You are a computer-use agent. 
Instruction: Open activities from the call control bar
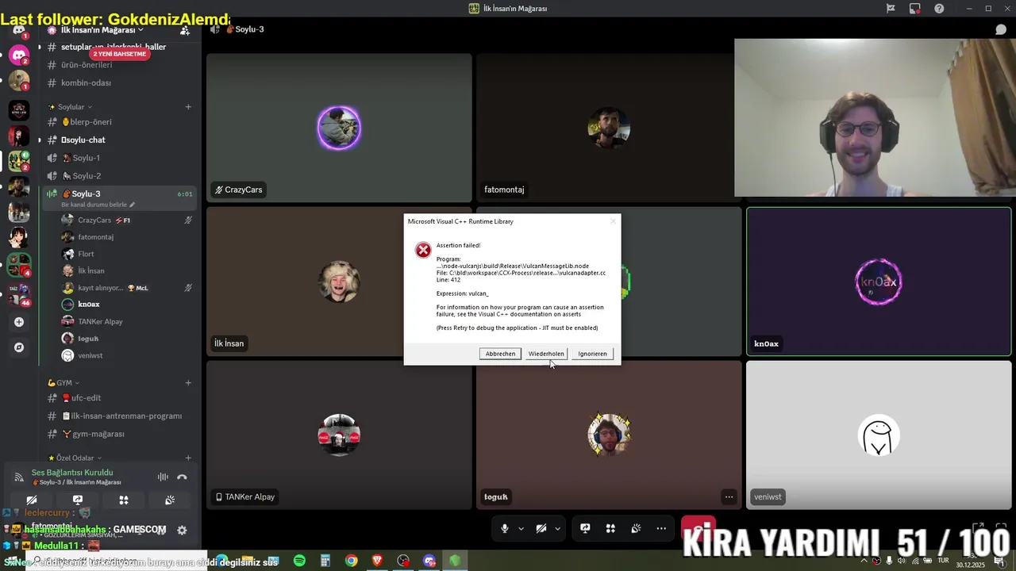[610, 528]
